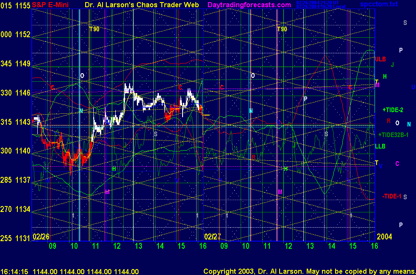Image resolution: width=416 pixels, height=275 pixels.
Task: Select the 345 1149 axis label
Action: 15,63
